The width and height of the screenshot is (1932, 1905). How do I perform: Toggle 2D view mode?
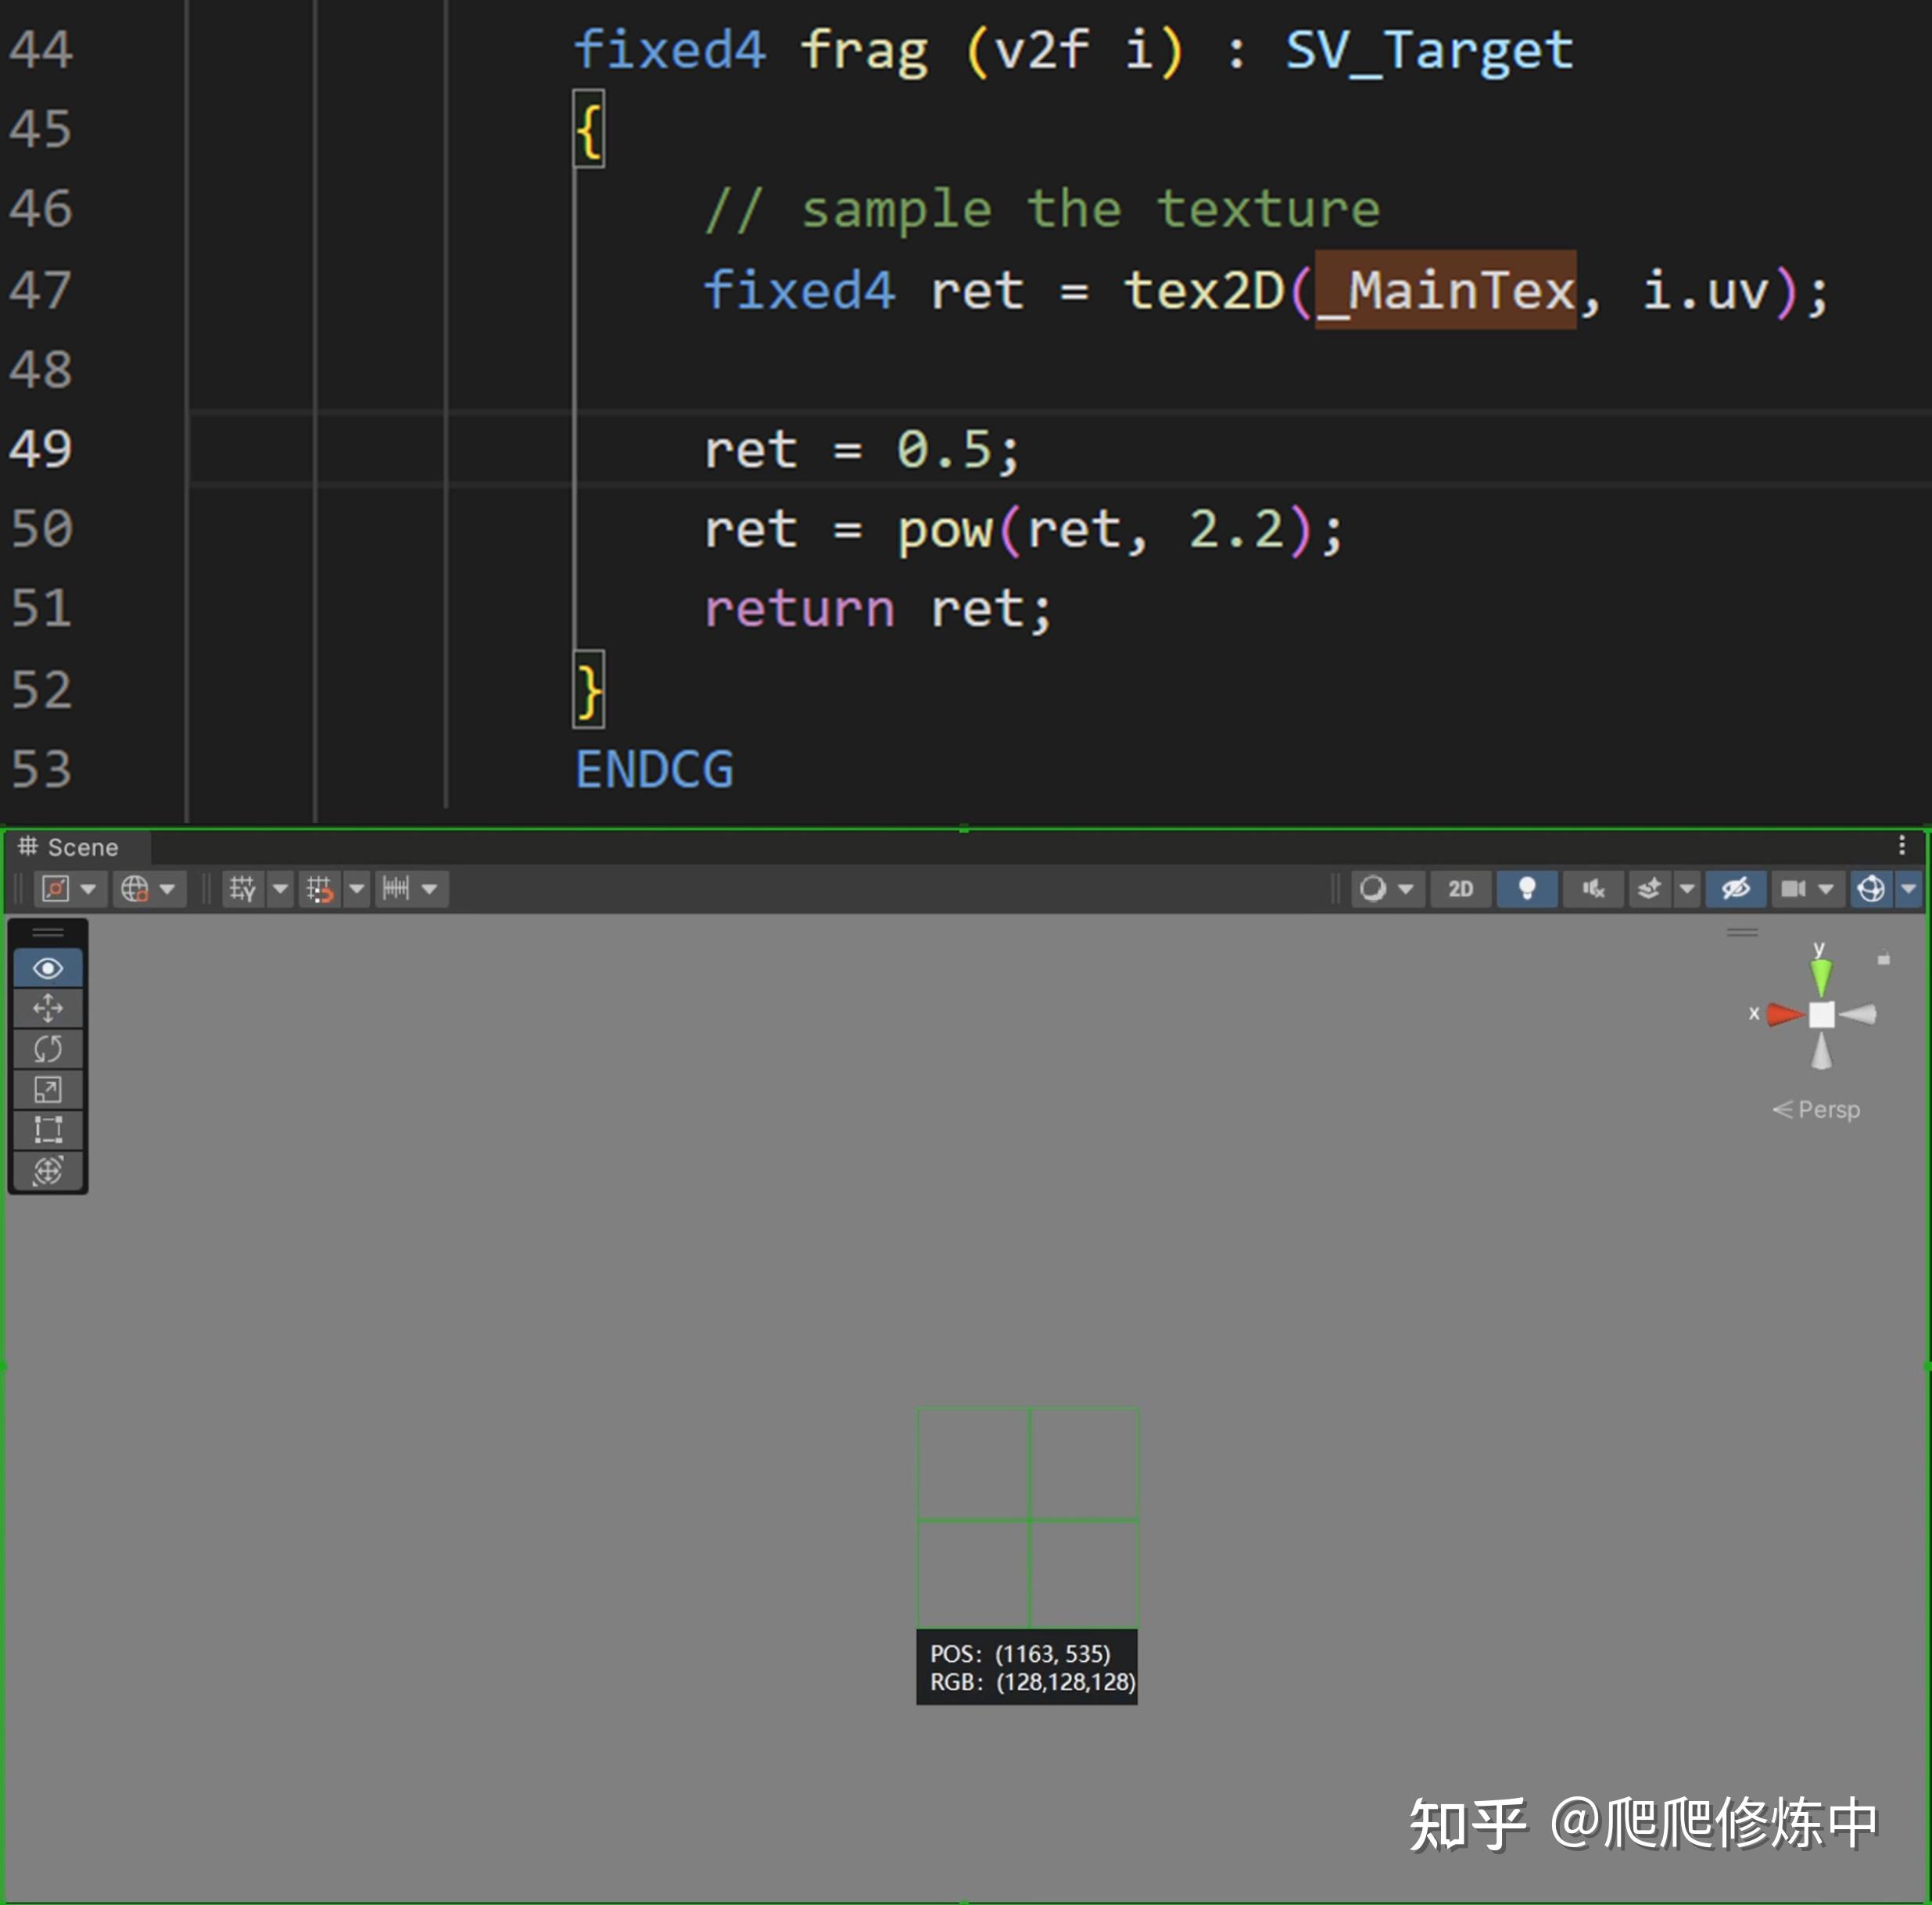(x=1461, y=888)
